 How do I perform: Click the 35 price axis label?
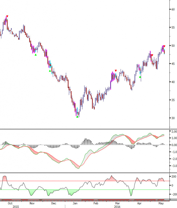(x=173, y=100)
